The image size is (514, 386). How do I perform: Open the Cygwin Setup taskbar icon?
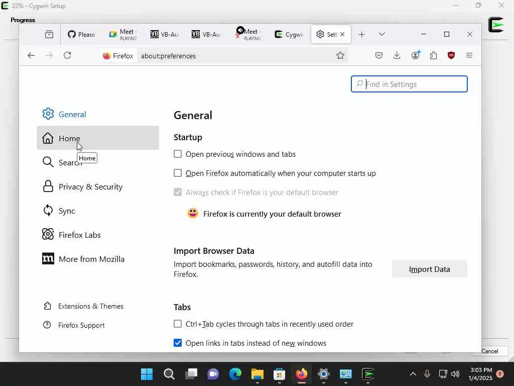(368, 373)
